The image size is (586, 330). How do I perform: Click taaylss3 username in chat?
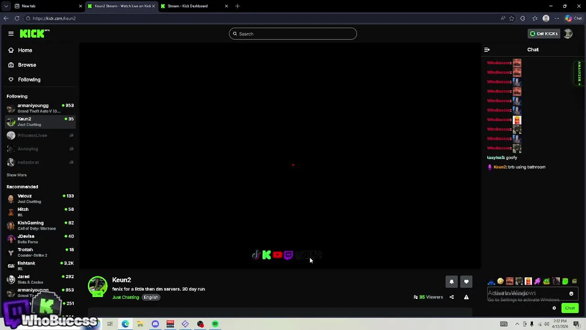pyautogui.click(x=495, y=158)
